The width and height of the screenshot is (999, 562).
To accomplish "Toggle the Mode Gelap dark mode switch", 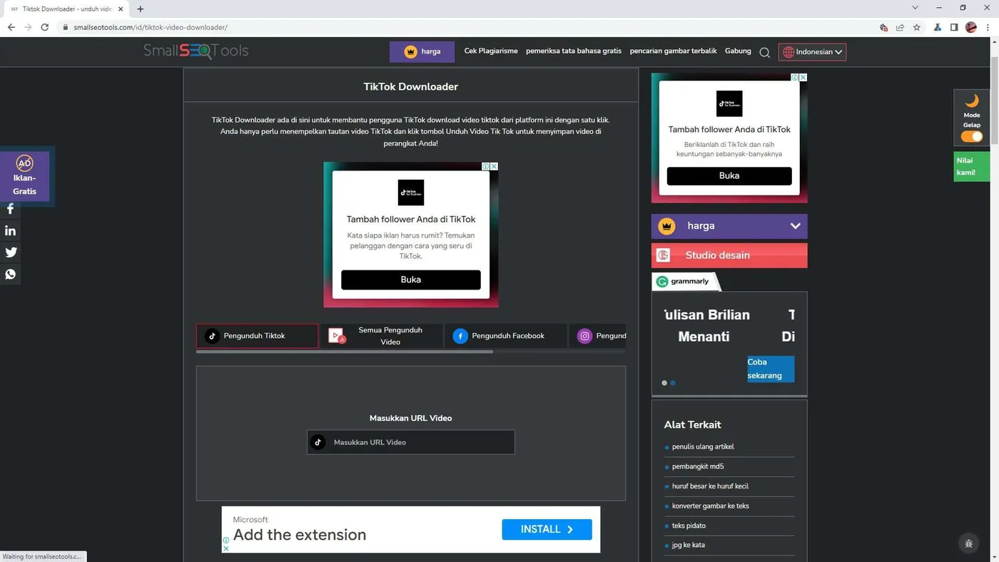I will [972, 136].
